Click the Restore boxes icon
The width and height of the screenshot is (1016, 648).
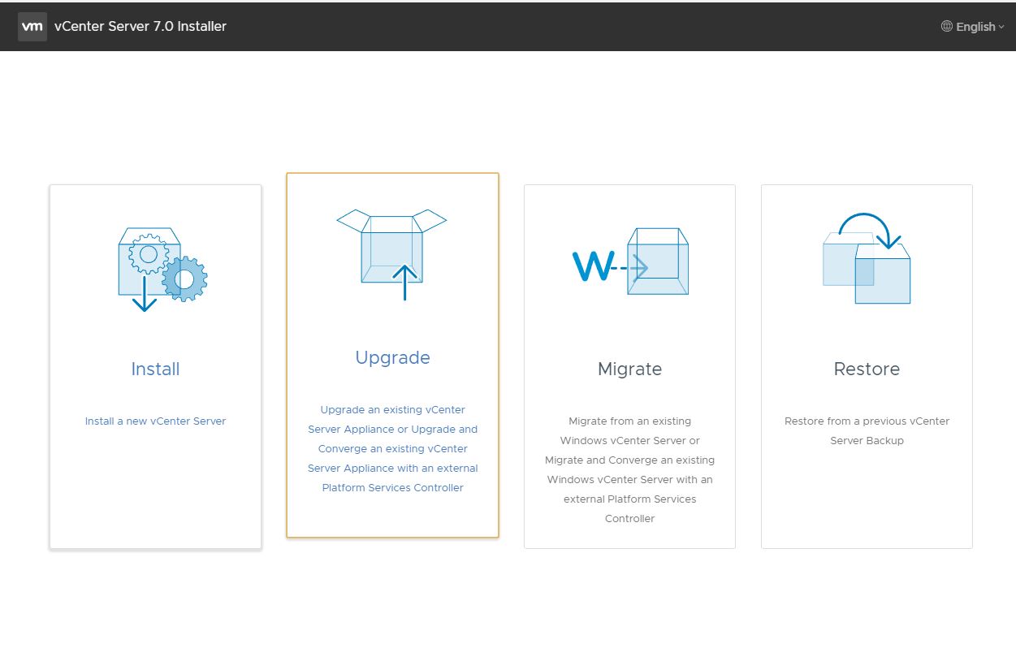[867, 258]
